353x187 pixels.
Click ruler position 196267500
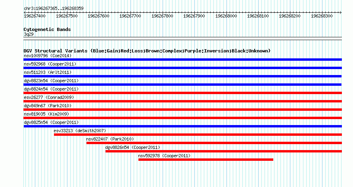tap(67, 16)
